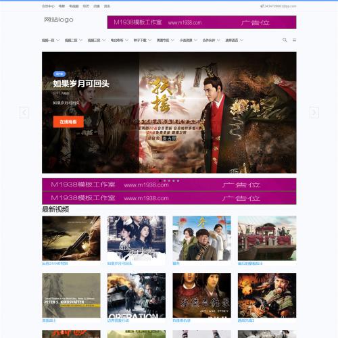Expand the 种子下载 dropdown menu
Image resolution: width=338 pixels, height=338 pixels.
click(143, 41)
